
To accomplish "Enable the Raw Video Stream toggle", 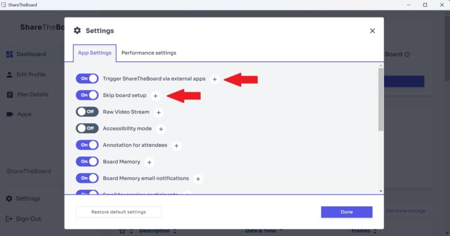I will tap(87, 112).
